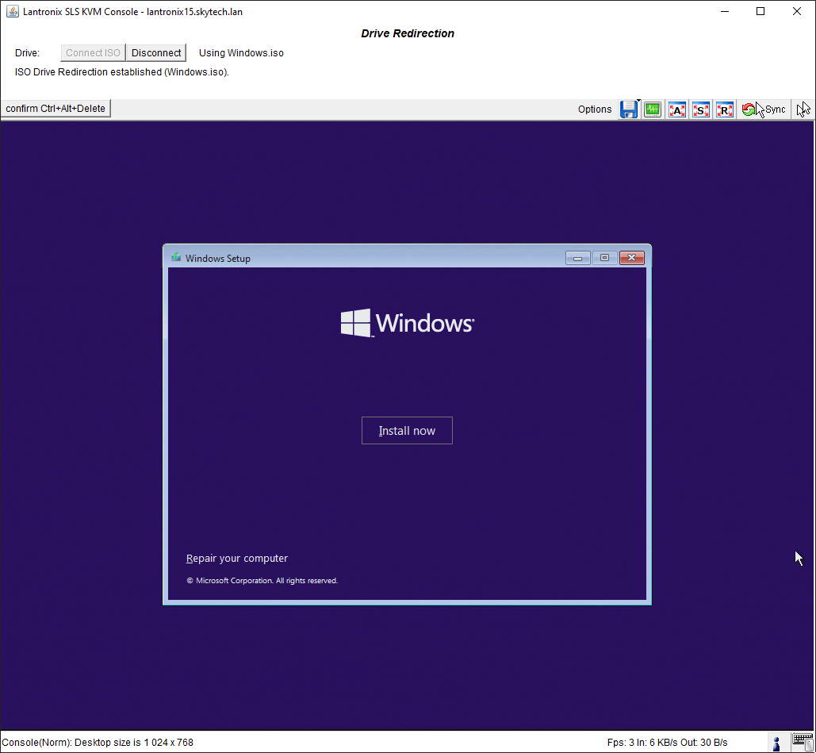
Task: Click the floppy disk drive redirection icon
Action: [629, 109]
